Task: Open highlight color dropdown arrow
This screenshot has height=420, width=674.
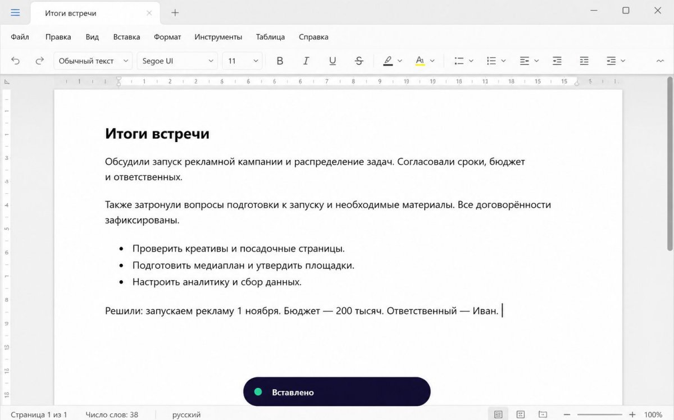Action: coord(400,61)
